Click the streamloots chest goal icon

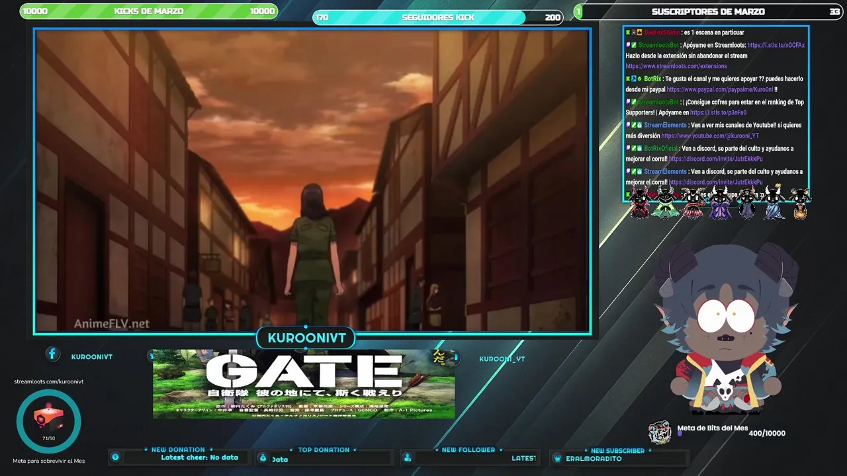pos(48,420)
